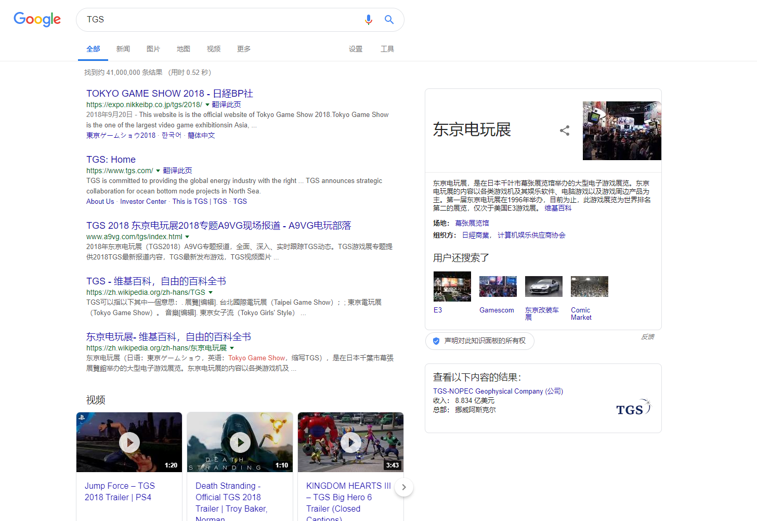This screenshot has height=521, width=757.
Task: Open 东京电玩展- 维基百科 result
Action: 168,337
